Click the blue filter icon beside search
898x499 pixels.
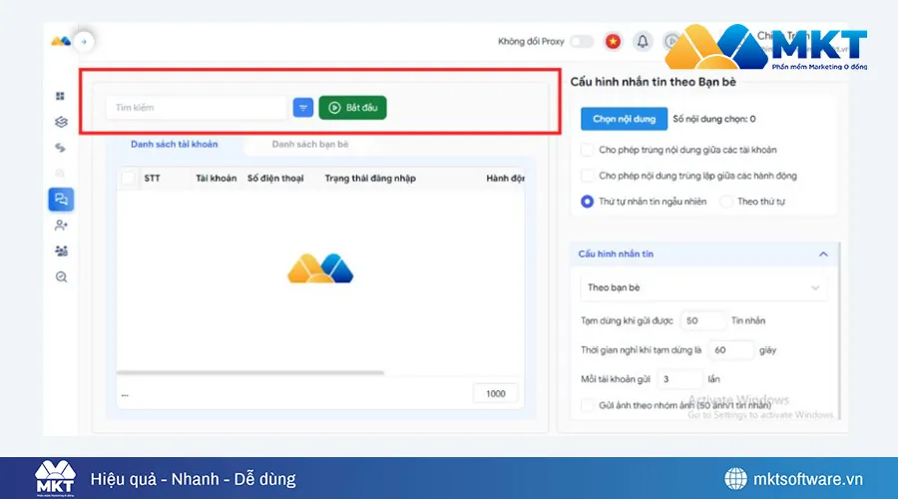click(303, 108)
